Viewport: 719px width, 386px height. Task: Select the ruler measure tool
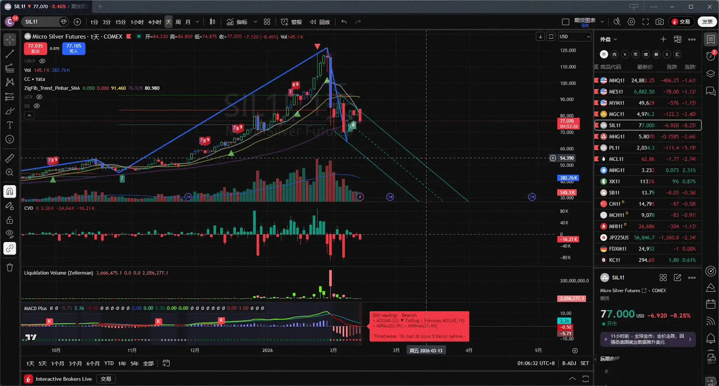pyautogui.click(x=10, y=159)
